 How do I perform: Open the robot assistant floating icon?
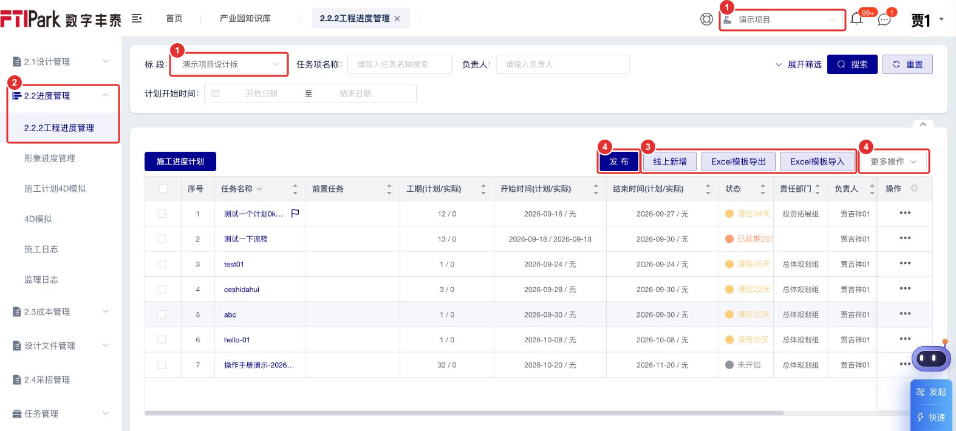tap(932, 358)
